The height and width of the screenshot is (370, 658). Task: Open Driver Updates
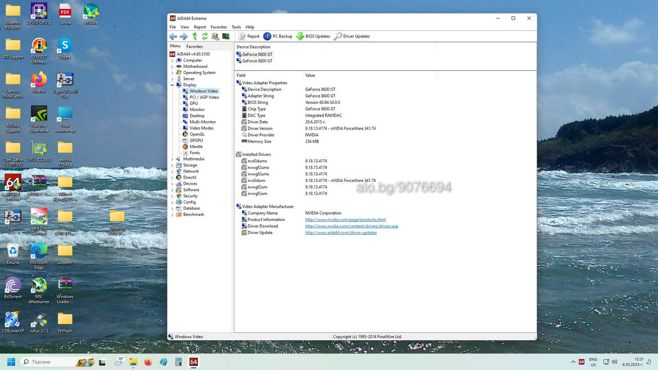click(352, 36)
